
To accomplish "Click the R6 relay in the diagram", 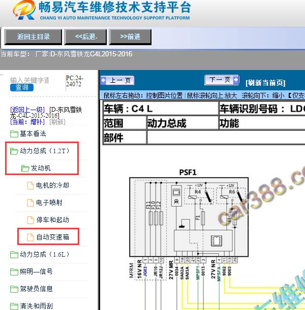I will click(231, 196).
